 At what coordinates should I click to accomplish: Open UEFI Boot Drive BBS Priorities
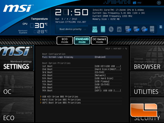pos(61,103)
